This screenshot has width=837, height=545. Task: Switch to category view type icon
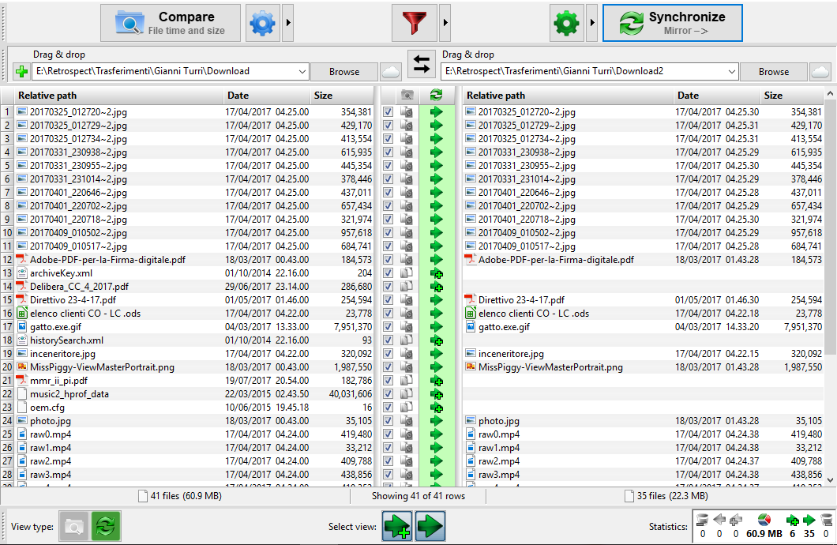pos(74,526)
